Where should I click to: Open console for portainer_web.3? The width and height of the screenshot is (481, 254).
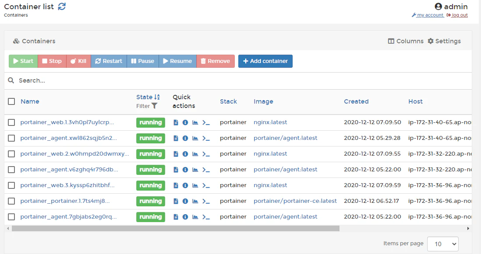[x=206, y=186]
